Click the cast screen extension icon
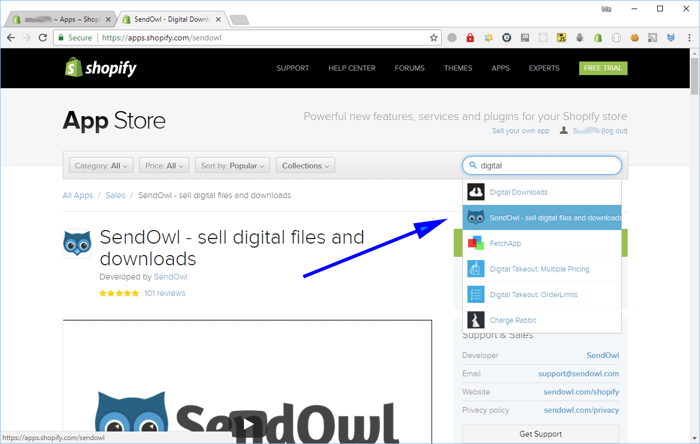This screenshot has width=700, height=444. click(x=653, y=38)
